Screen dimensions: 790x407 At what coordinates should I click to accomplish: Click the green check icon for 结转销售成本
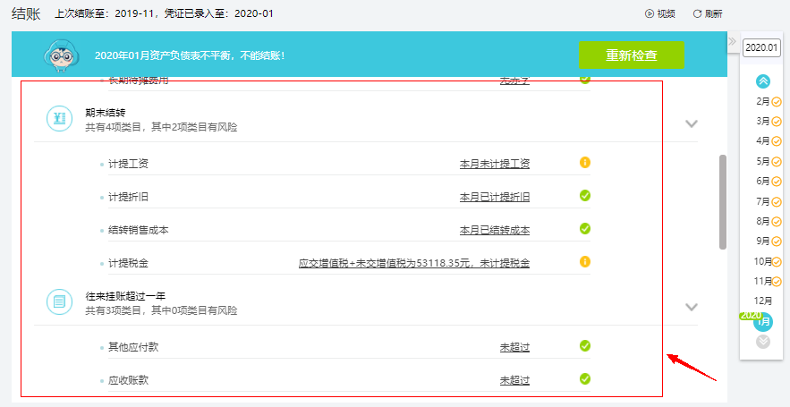click(584, 229)
